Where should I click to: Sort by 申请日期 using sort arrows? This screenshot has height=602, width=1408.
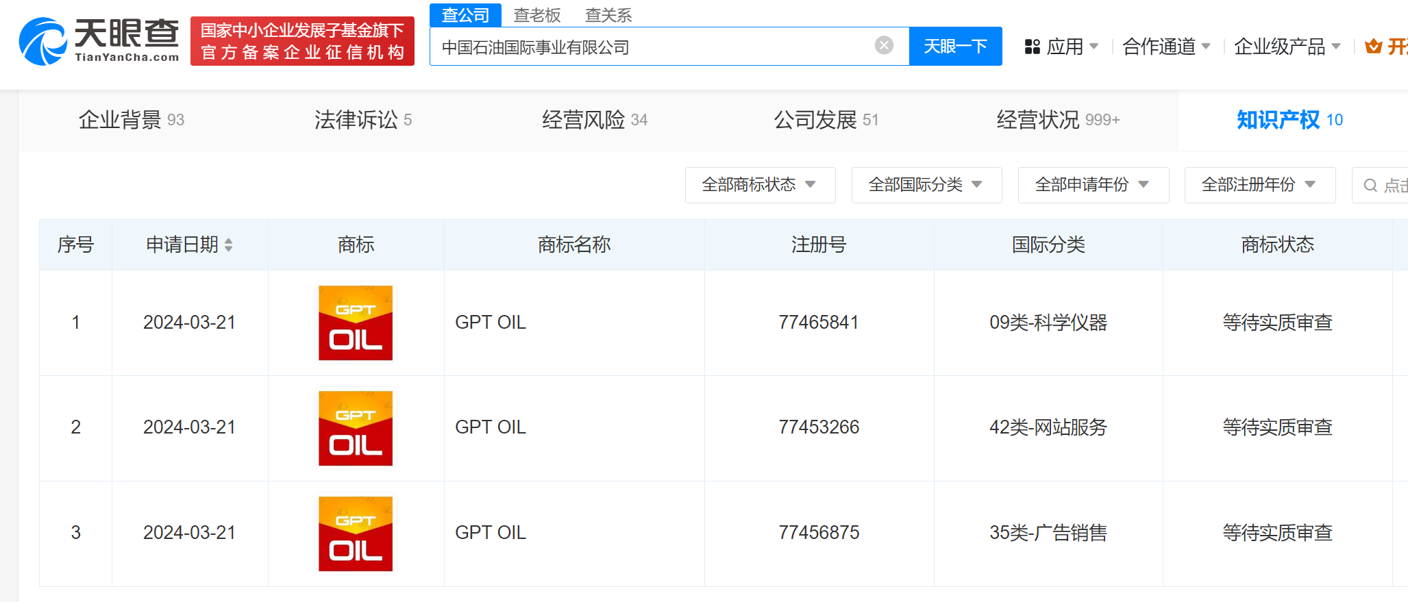(x=229, y=245)
